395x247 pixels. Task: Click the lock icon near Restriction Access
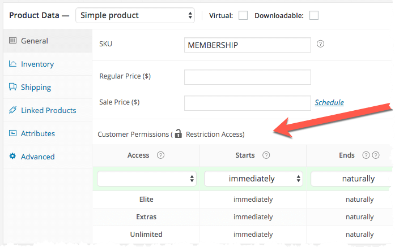(x=179, y=133)
